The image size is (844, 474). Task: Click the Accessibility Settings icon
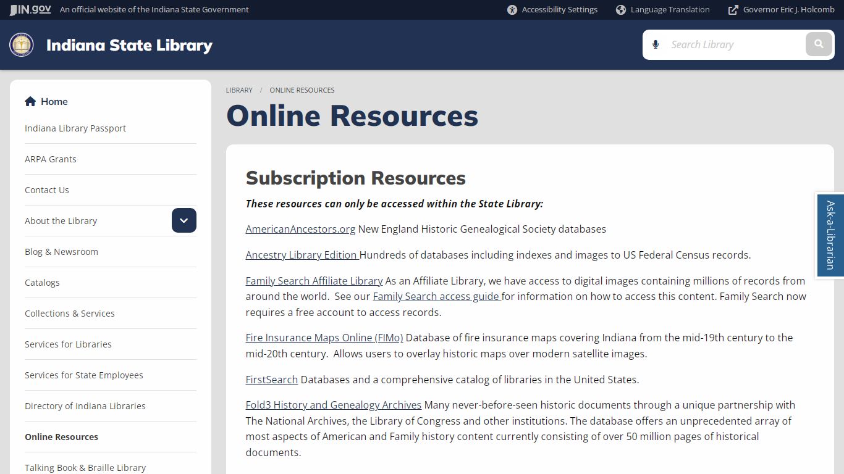512,10
